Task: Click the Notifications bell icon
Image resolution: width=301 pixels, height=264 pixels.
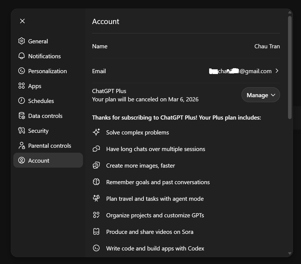Action: 22,56
